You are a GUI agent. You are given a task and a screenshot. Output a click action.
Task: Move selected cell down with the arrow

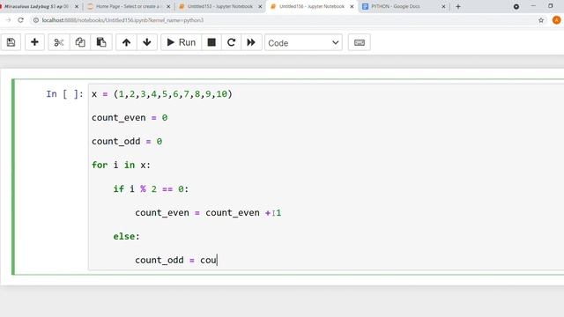click(147, 42)
